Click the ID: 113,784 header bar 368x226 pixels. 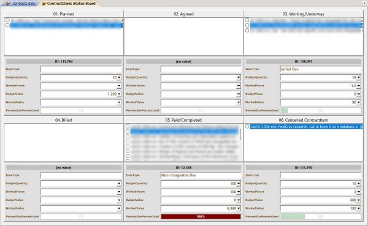pyautogui.click(x=64, y=62)
